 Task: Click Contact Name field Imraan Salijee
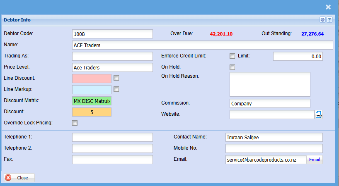pos(274,137)
